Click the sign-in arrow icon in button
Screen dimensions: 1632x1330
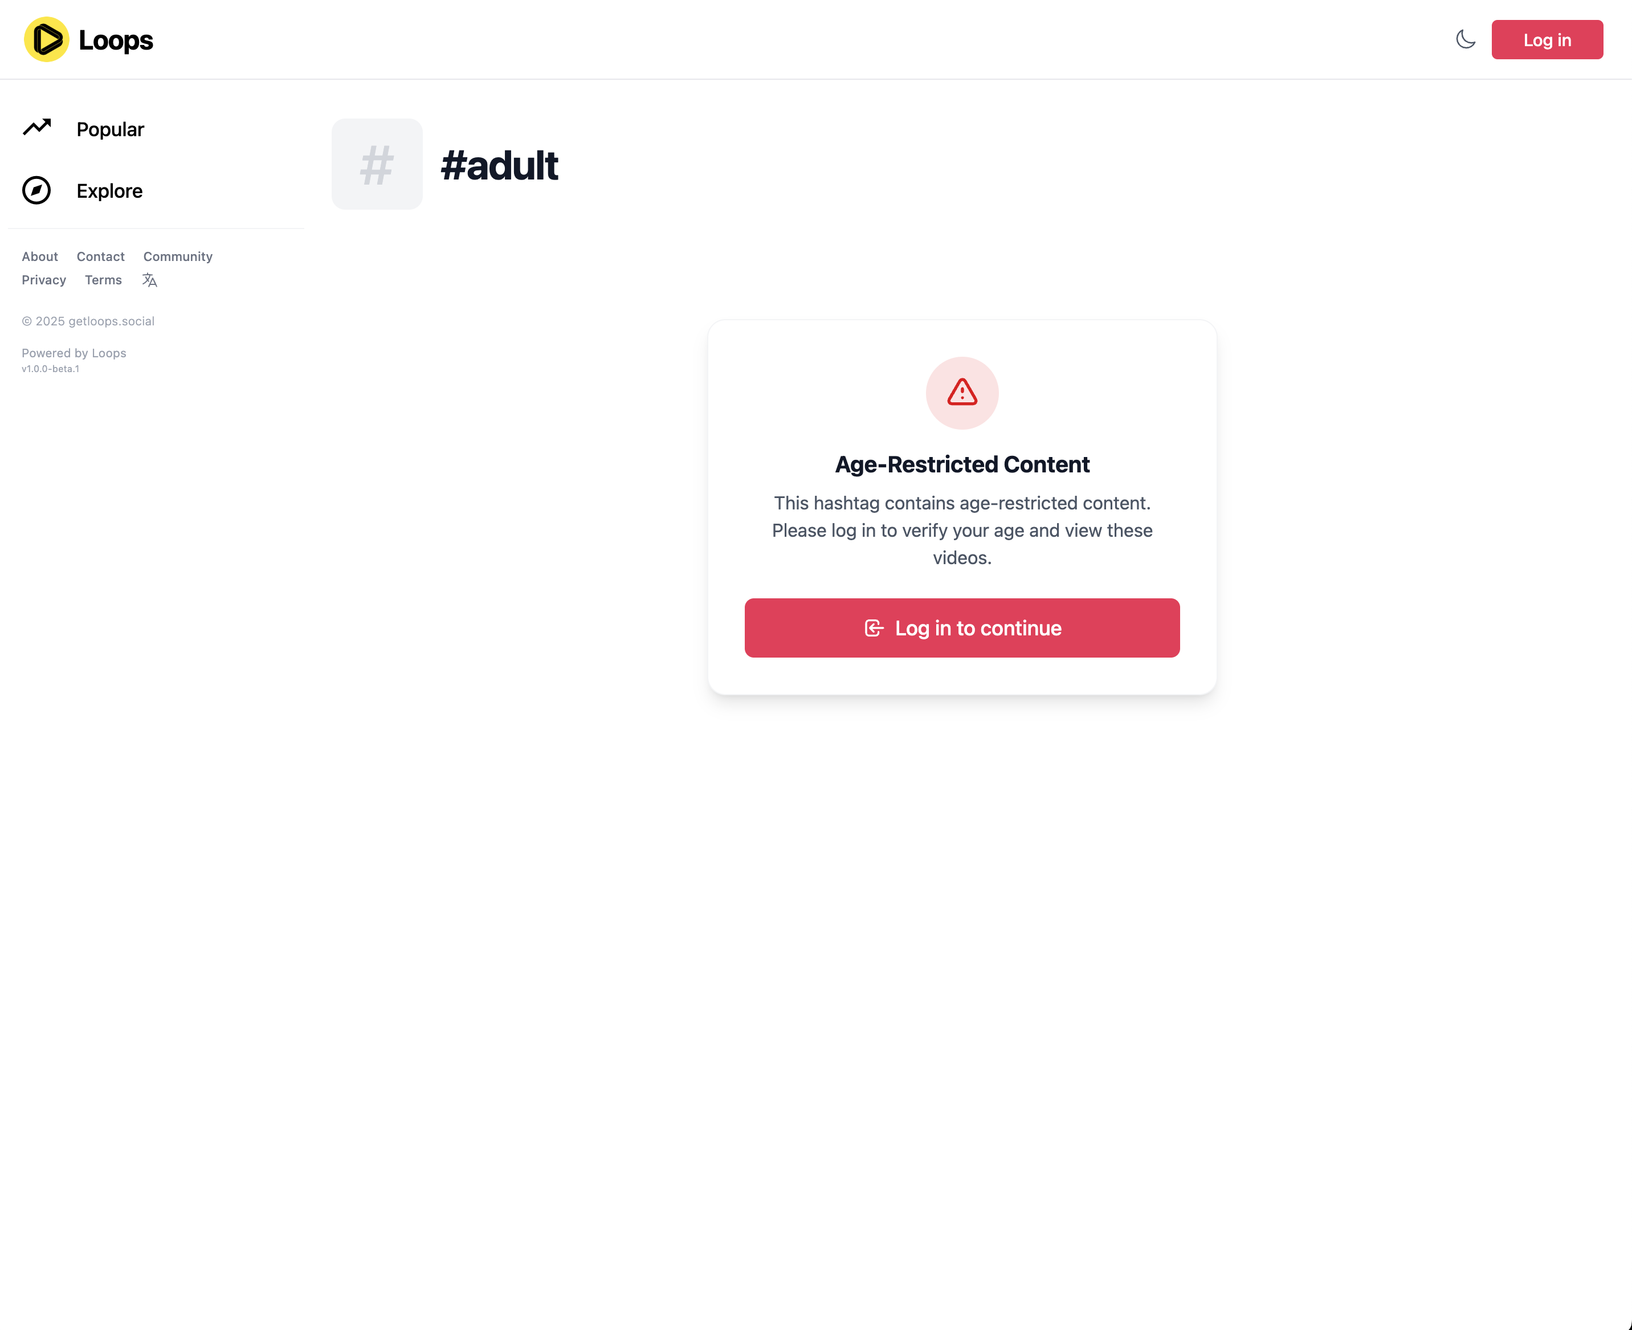tap(874, 628)
